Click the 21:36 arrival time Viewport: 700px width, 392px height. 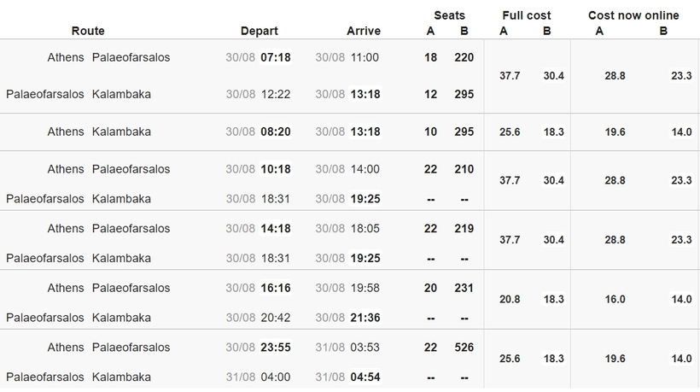(365, 318)
